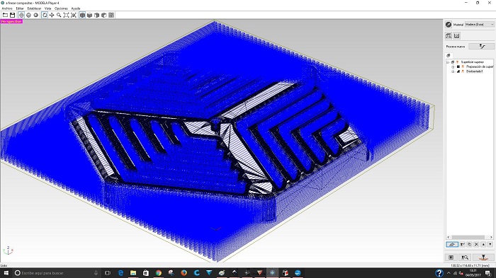Click the preview cutting magnifier button

[x=465, y=257]
